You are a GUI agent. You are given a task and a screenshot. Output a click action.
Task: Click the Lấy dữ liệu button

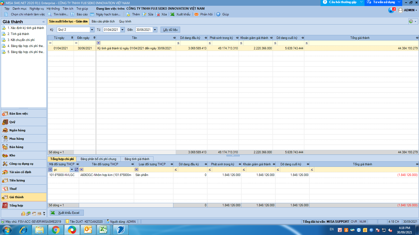(170, 30)
